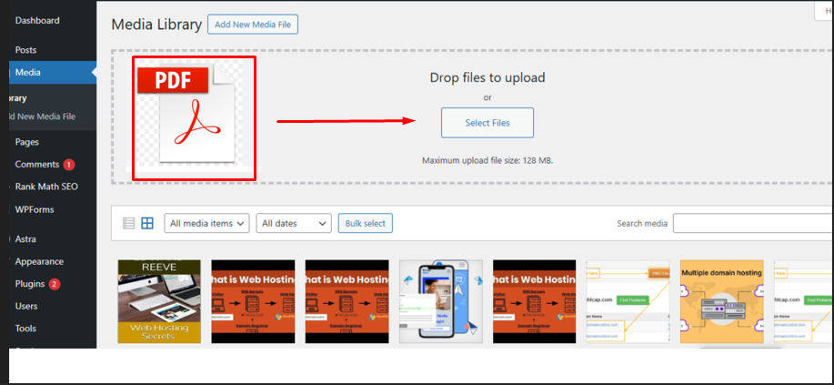Open Appearance in the sidebar
Viewport: 834px width, 385px height.
pyautogui.click(x=39, y=262)
